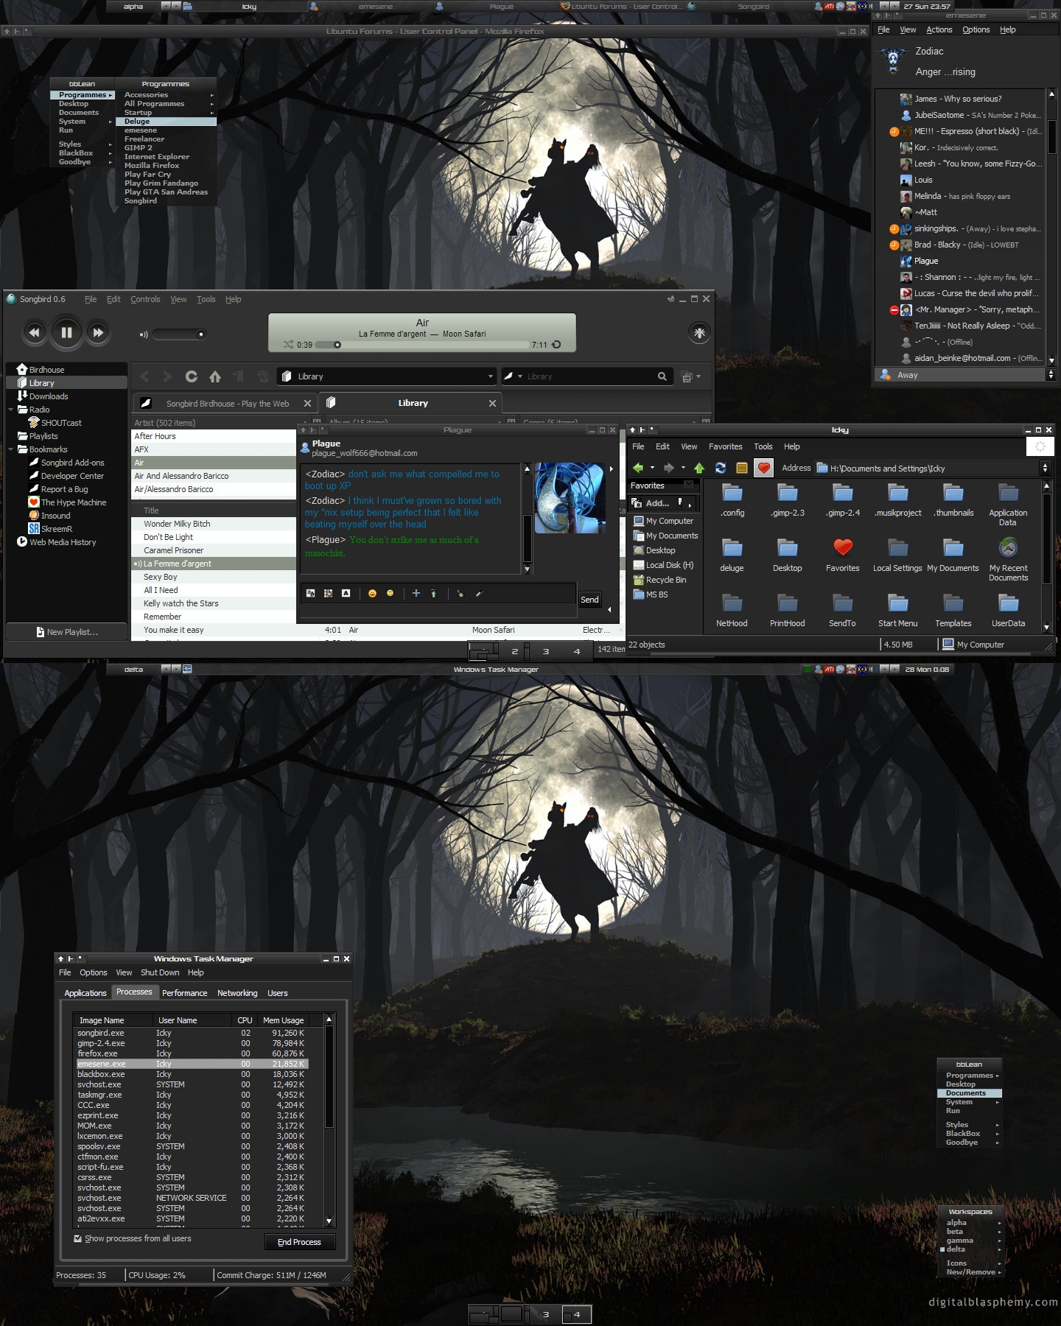Click smiley emoticon icon in Plague chat
The height and width of the screenshot is (1326, 1061).
[x=372, y=593]
